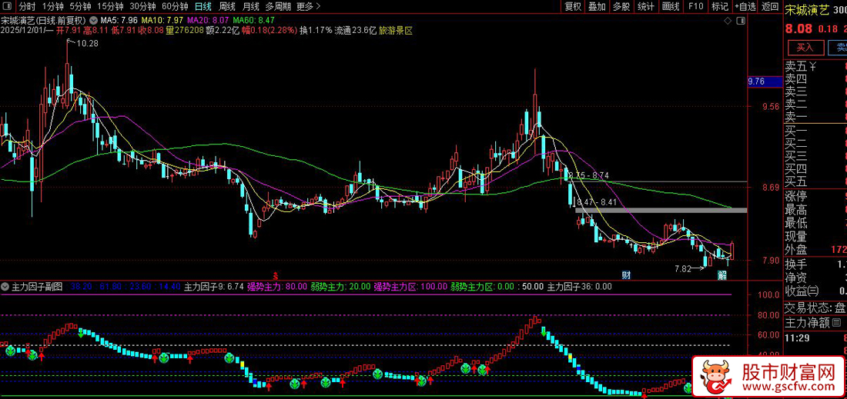Switch to the 日线 daily period
The image size is (847, 399).
[203, 6]
